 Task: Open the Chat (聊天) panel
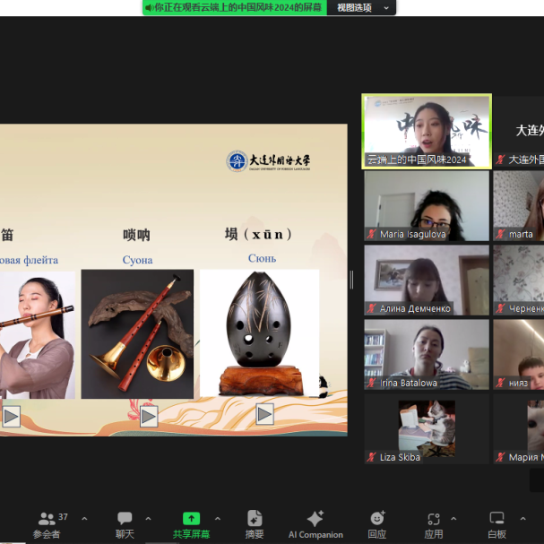125,522
